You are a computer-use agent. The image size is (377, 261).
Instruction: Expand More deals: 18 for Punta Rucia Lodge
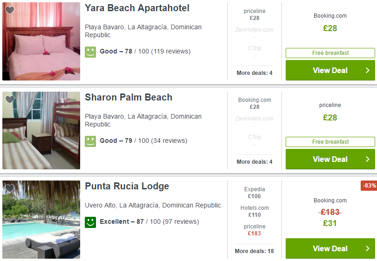pos(254,251)
